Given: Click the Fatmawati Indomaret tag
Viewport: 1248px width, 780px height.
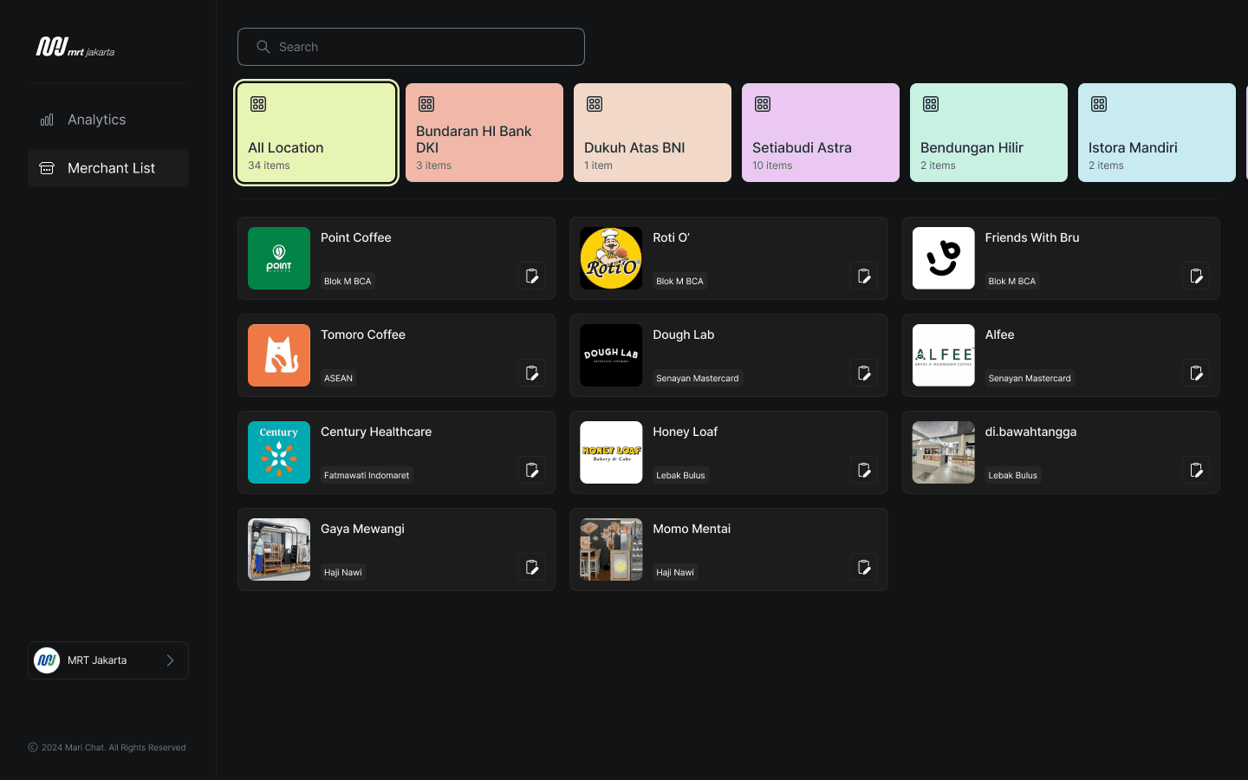Looking at the screenshot, I should (367, 475).
